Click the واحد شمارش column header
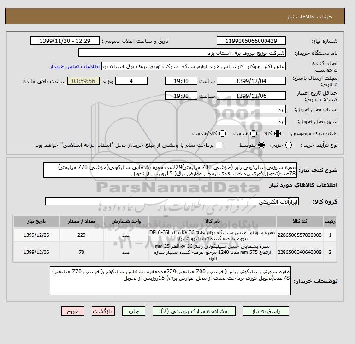Image resolution: width=355 pixels, height=344 pixels. coord(126,221)
